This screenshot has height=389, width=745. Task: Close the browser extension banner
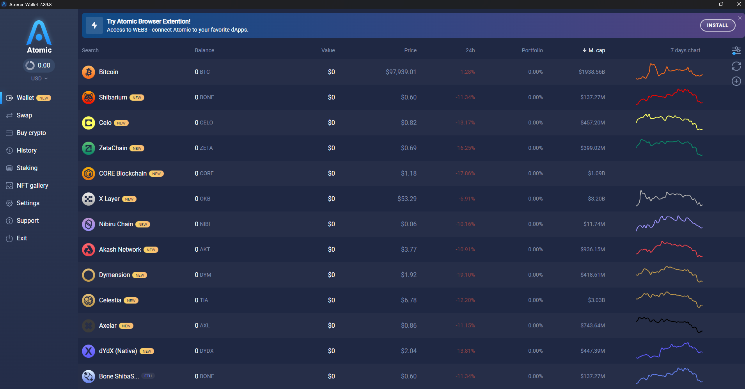coord(740,18)
